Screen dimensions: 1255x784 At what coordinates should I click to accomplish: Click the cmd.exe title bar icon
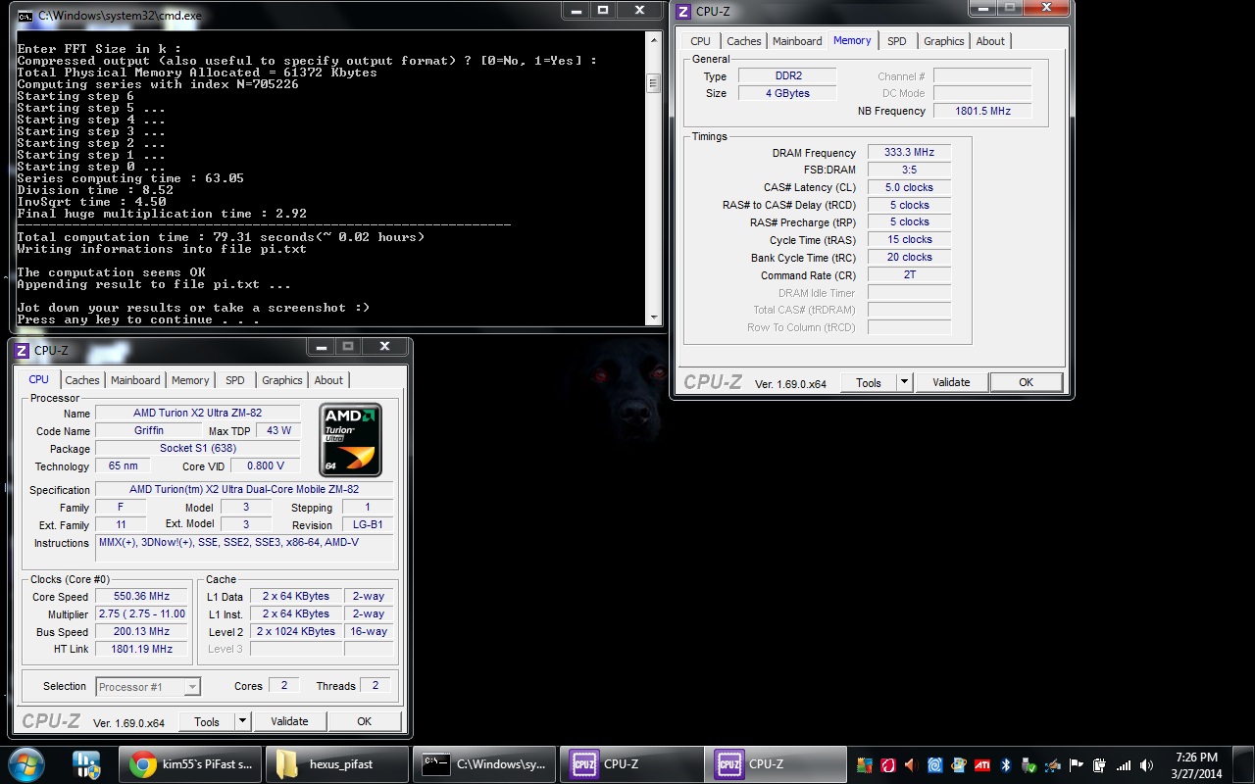(x=25, y=17)
